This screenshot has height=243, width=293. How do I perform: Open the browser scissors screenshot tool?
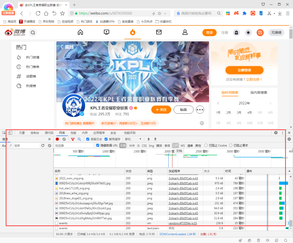269,13
